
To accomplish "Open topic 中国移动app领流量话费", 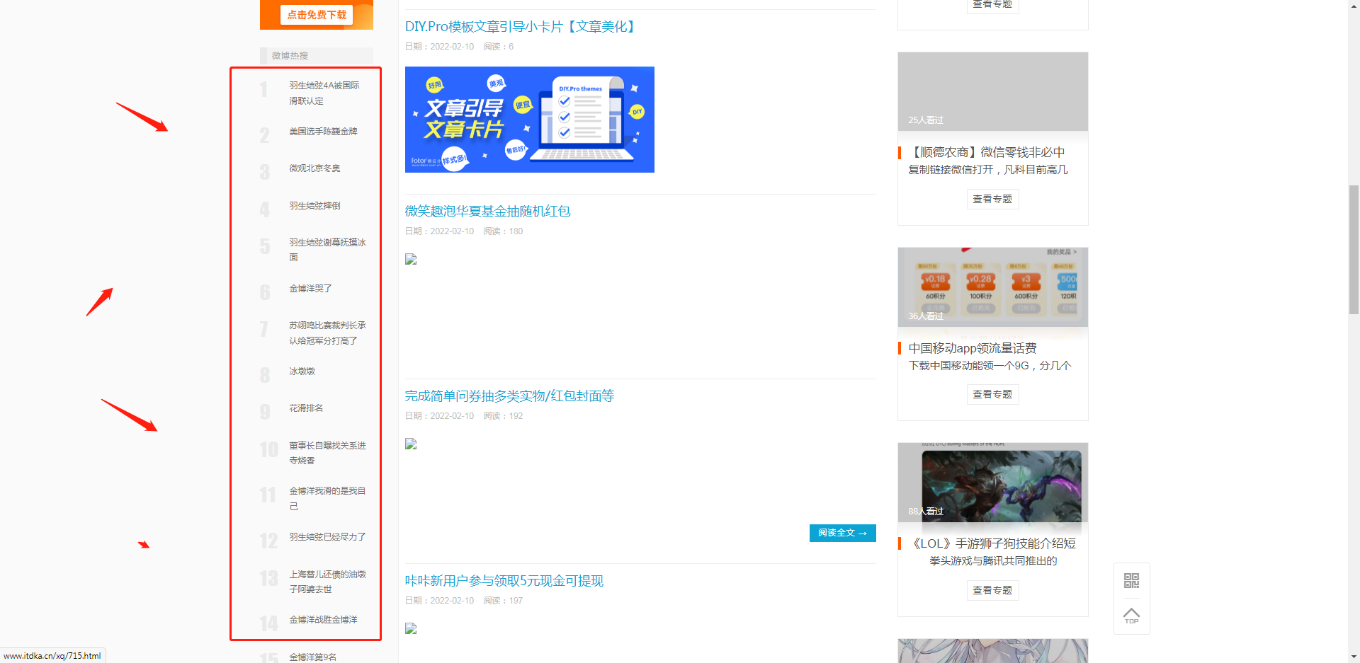I will coord(973,348).
